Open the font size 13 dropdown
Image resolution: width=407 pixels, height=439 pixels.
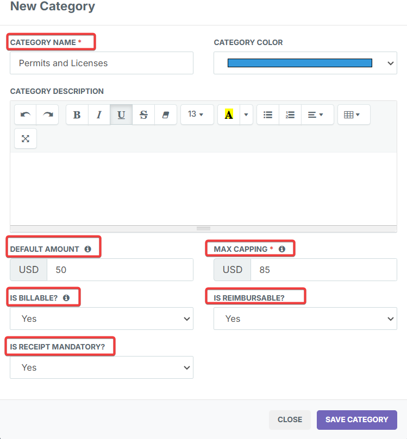(x=196, y=114)
